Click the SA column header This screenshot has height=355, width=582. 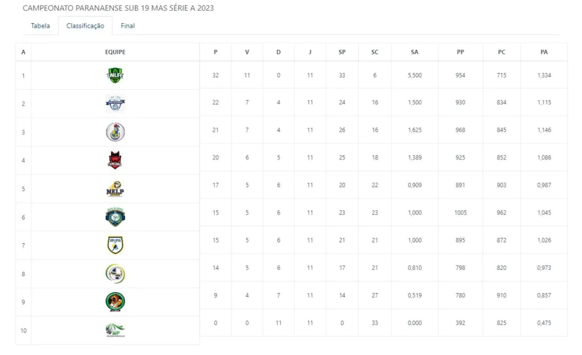(414, 52)
